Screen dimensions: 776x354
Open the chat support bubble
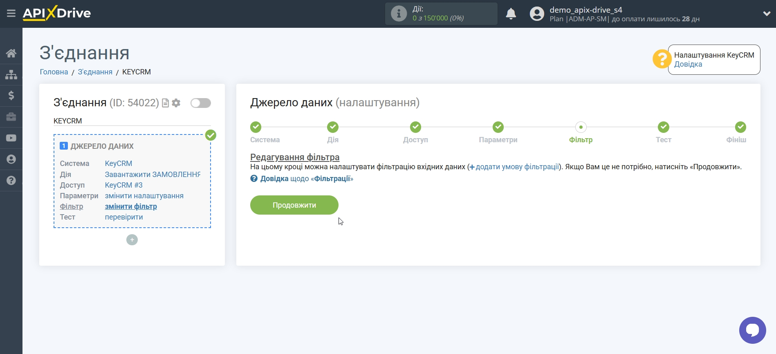752,330
